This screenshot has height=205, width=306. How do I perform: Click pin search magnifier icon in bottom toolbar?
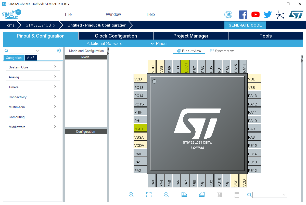click(x=249, y=195)
